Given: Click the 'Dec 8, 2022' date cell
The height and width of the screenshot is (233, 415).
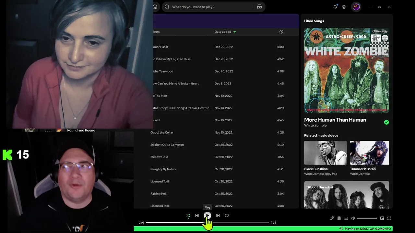Looking at the screenshot, I should [223, 83].
